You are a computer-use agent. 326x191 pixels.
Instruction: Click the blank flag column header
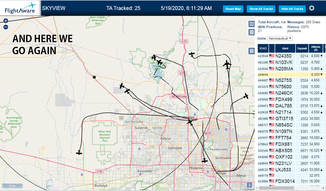coord(272,48)
